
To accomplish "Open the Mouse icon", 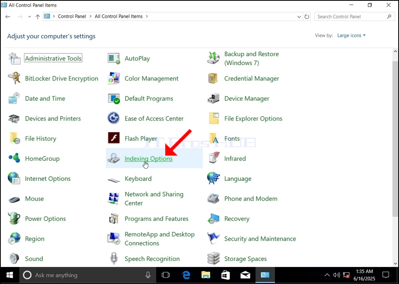I will [14, 199].
